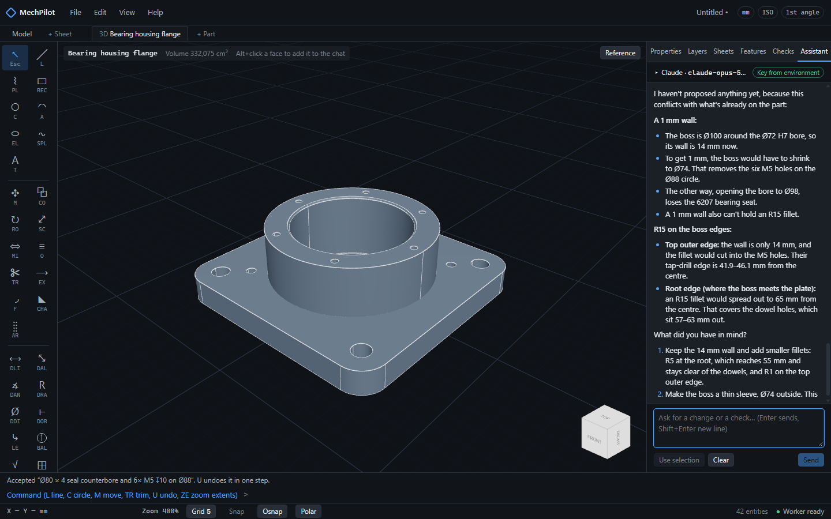831x519 pixels.
Task: Select the Chamfer (CHA) tool
Action: click(x=42, y=302)
